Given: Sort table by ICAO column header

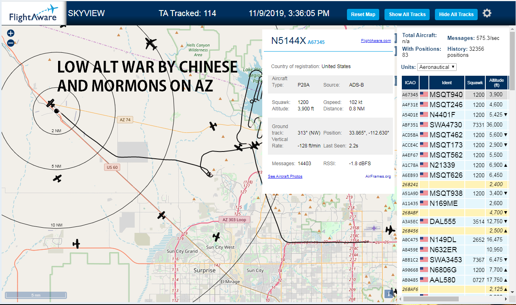Looking at the screenshot, I should tap(410, 83).
